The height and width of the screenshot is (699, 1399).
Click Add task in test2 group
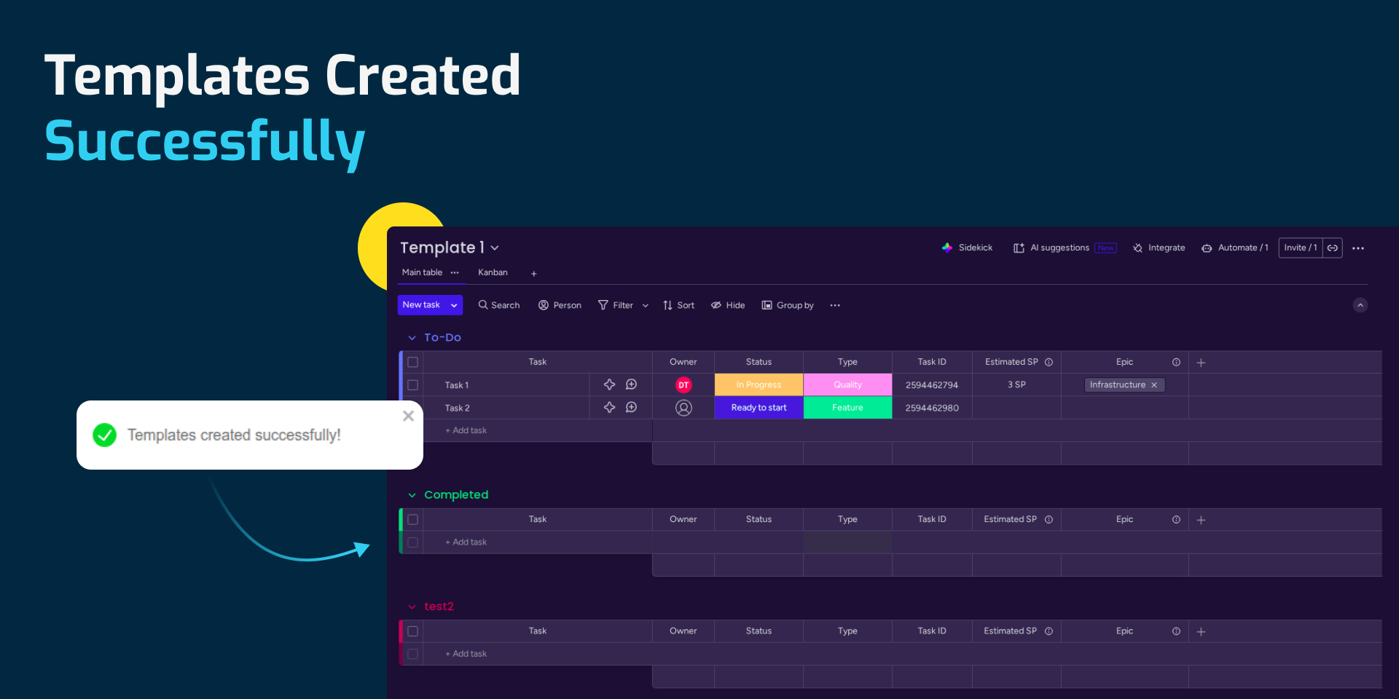tap(466, 654)
